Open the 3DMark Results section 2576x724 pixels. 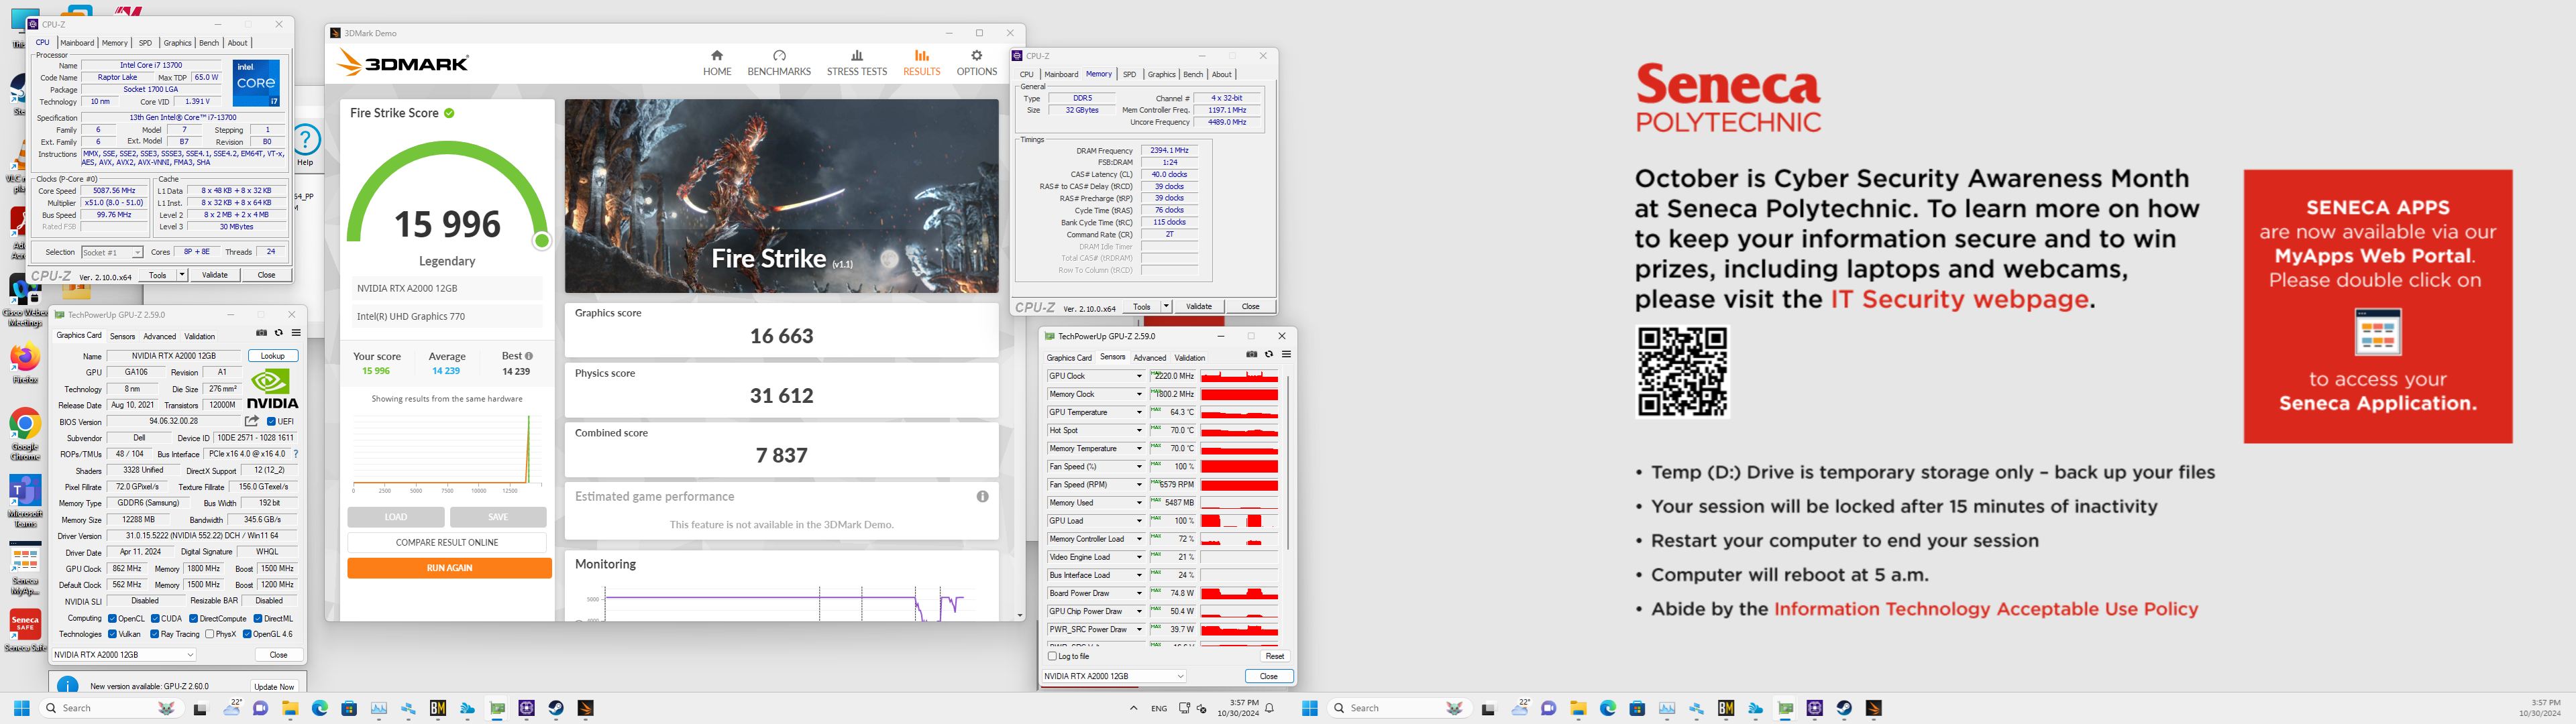tap(921, 63)
